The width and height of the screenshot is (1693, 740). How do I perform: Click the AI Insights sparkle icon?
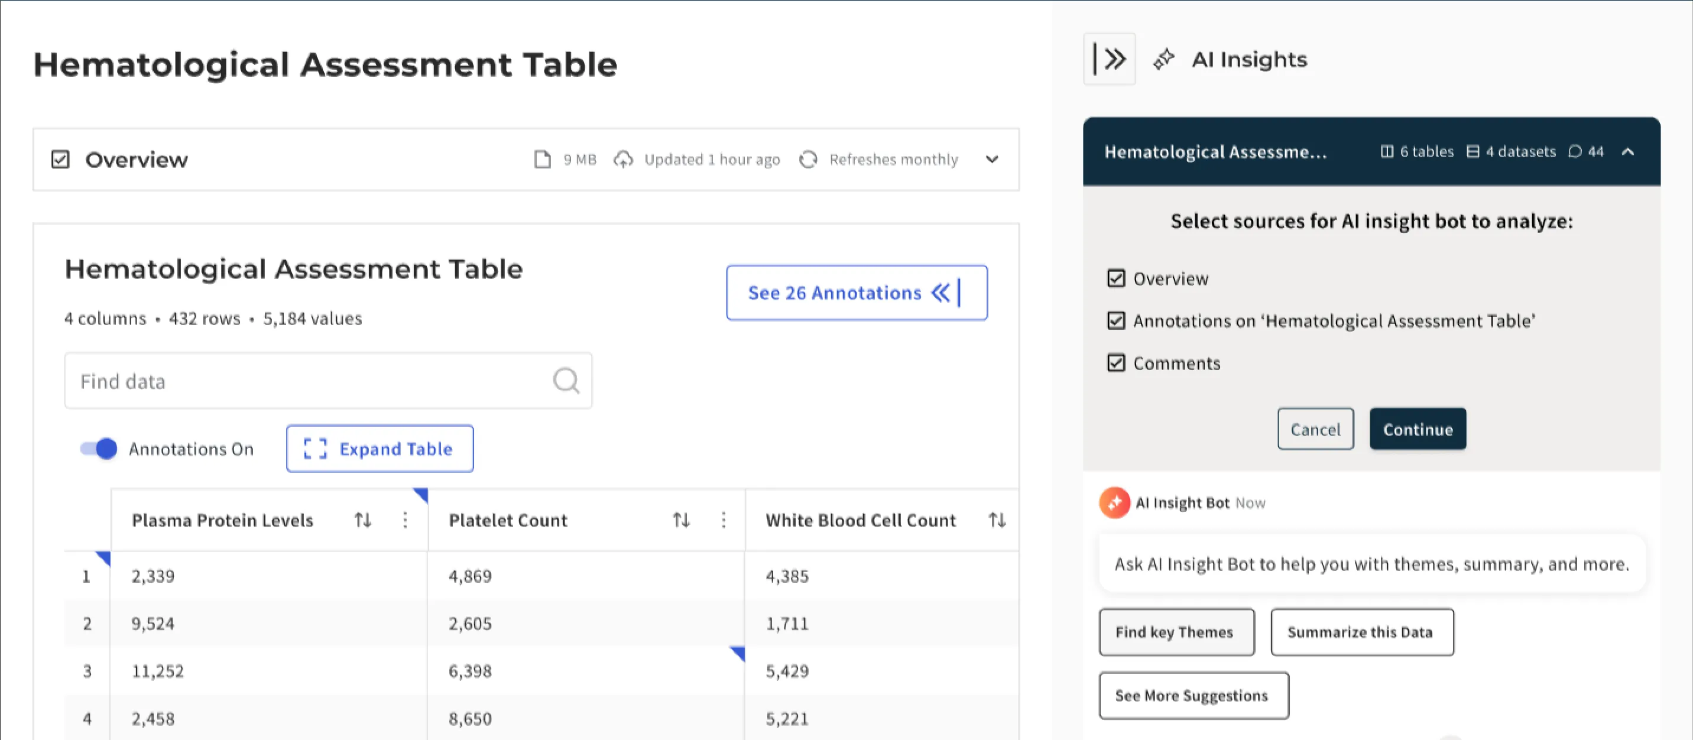click(1163, 59)
